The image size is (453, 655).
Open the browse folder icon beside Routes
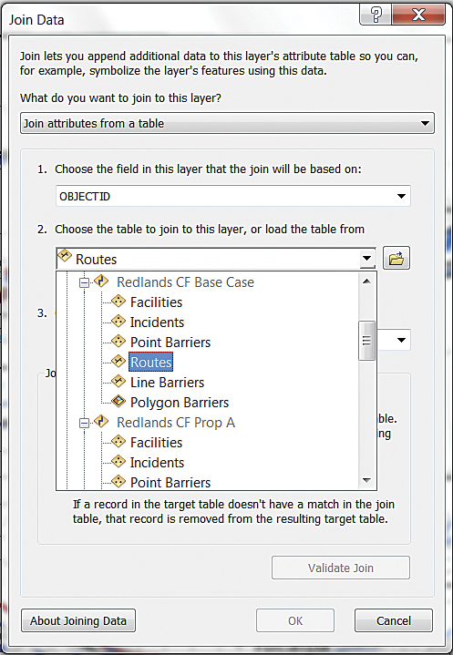tap(396, 258)
